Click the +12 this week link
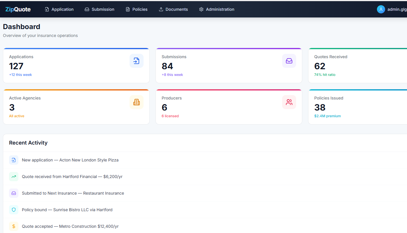The image size is (407, 233). pyautogui.click(x=20, y=75)
